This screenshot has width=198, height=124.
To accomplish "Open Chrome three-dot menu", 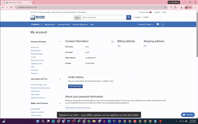I will 195,7.
